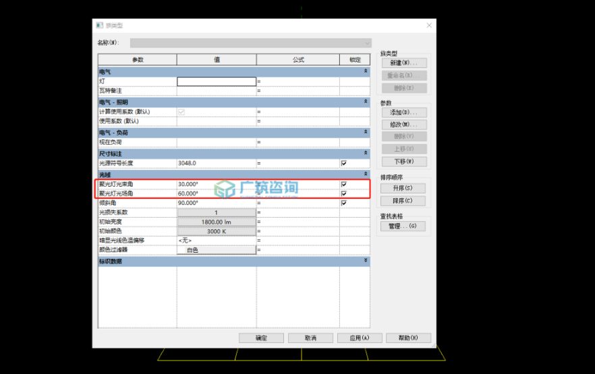Toggle lock for 倾斜角
This screenshot has width=595, height=374.
tap(344, 203)
